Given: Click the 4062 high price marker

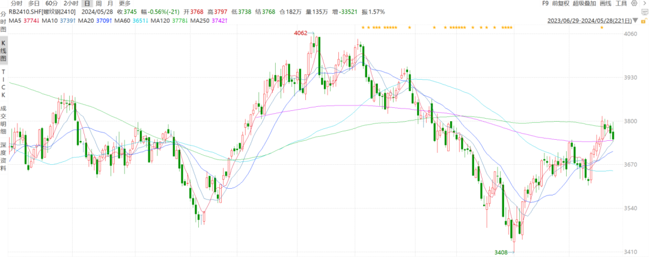Looking at the screenshot, I should coord(300,33).
